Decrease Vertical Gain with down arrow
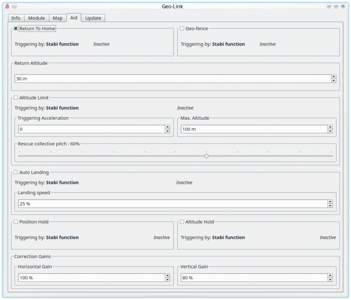This screenshot has width=351, height=300. (330, 279)
